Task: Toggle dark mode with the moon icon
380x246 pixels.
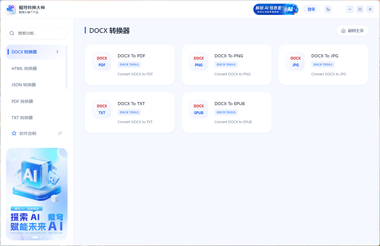Action: [328, 9]
